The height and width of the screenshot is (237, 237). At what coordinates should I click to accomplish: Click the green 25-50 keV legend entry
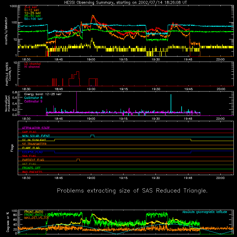coord(33,16)
